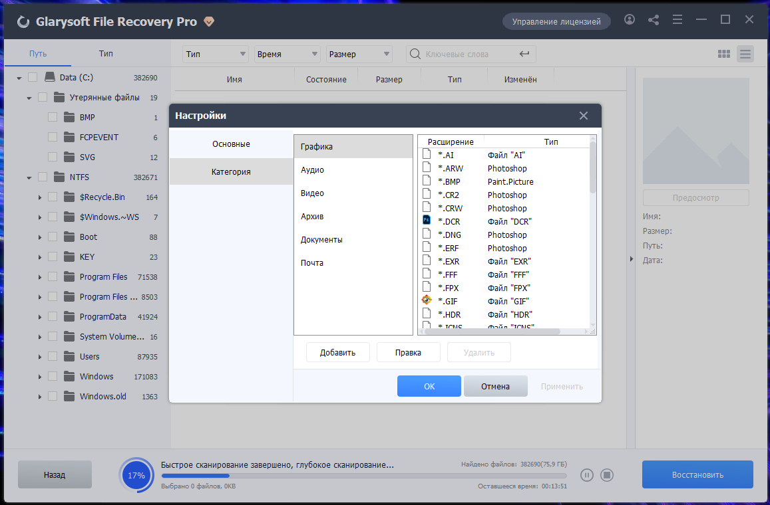Check the SVG folder checkbox
770x505 pixels.
pyautogui.click(x=53, y=157)
